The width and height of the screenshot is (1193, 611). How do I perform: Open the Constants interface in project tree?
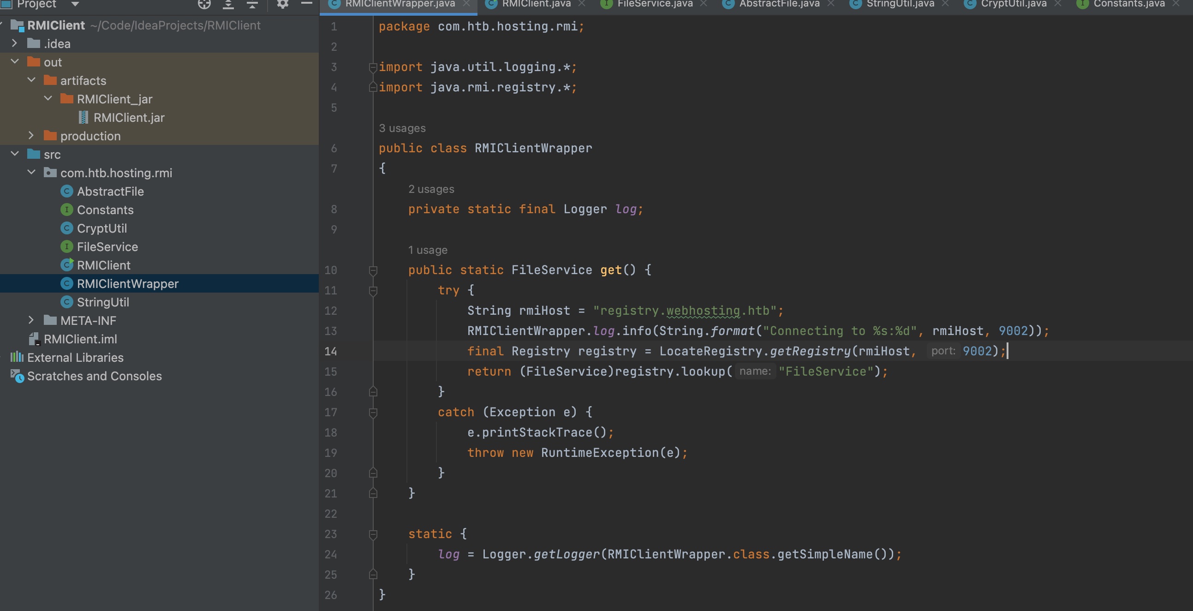[105, 210]
